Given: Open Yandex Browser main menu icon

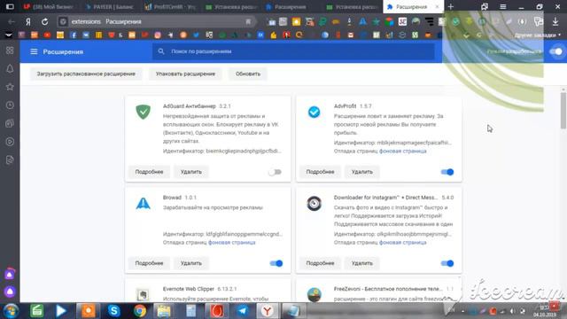Looking at the screenshot, I should point(503,6).
